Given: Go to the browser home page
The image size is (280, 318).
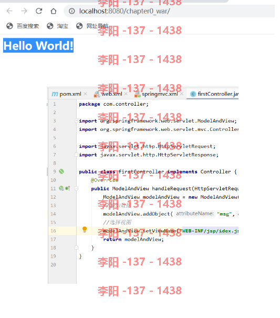Looking at the screenshot, I should point(54,11).
